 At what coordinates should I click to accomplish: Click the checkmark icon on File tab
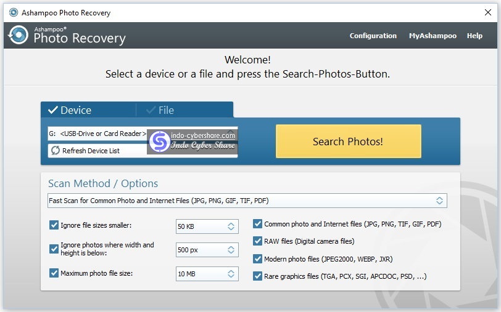click(151, 110)
